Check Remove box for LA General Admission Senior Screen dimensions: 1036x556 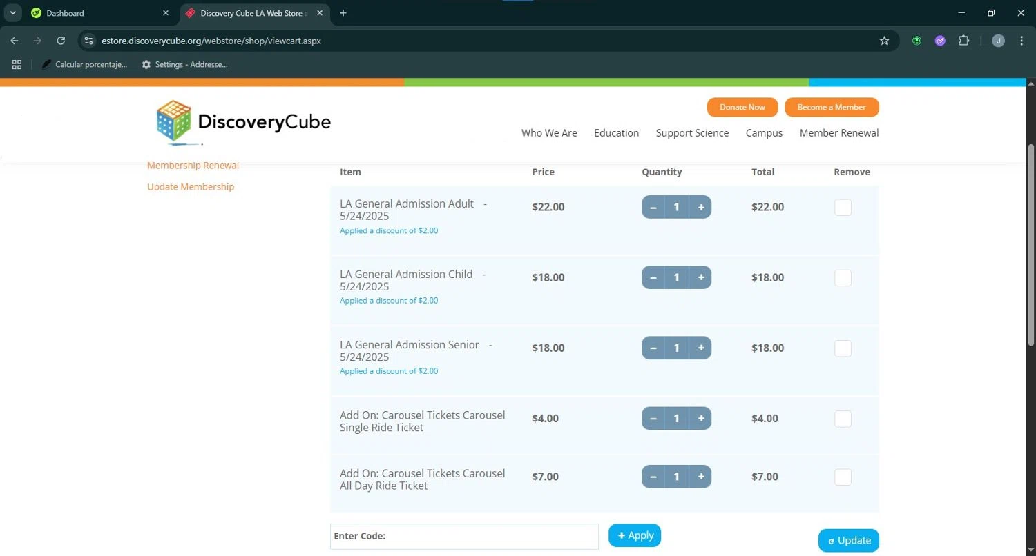click(x=843, y=348)
